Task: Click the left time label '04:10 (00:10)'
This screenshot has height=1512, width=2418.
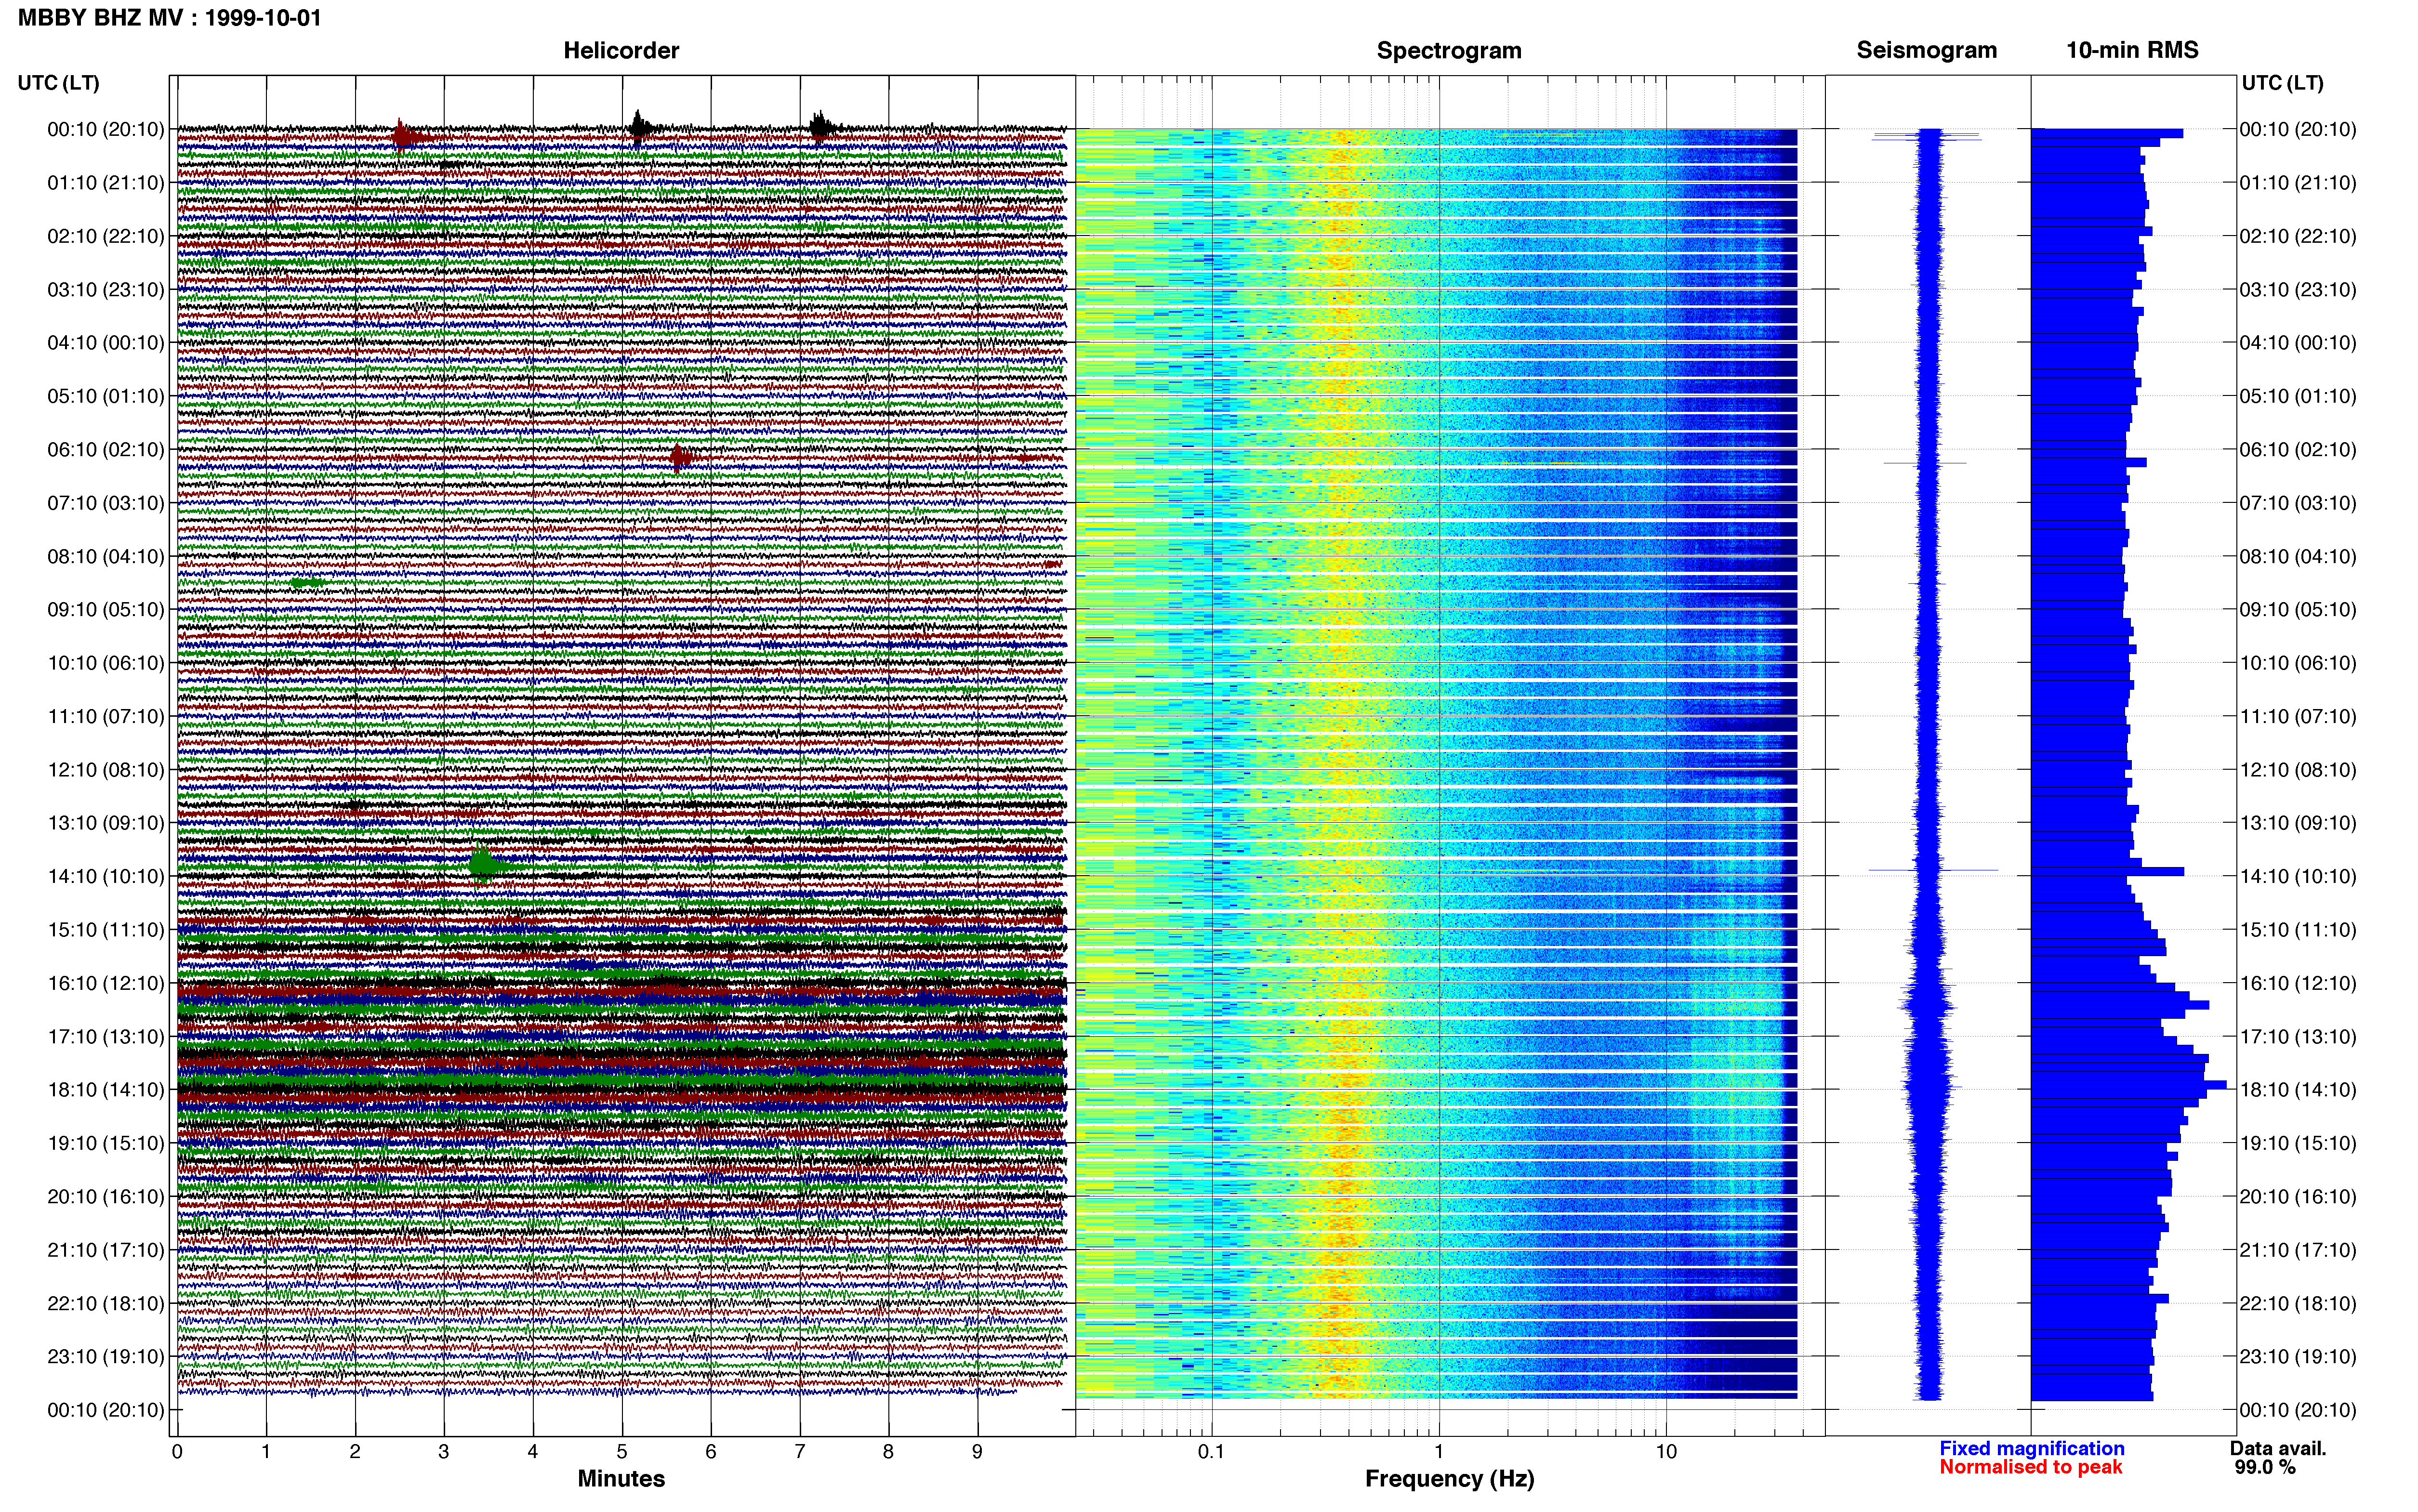Action: [106, 343]
